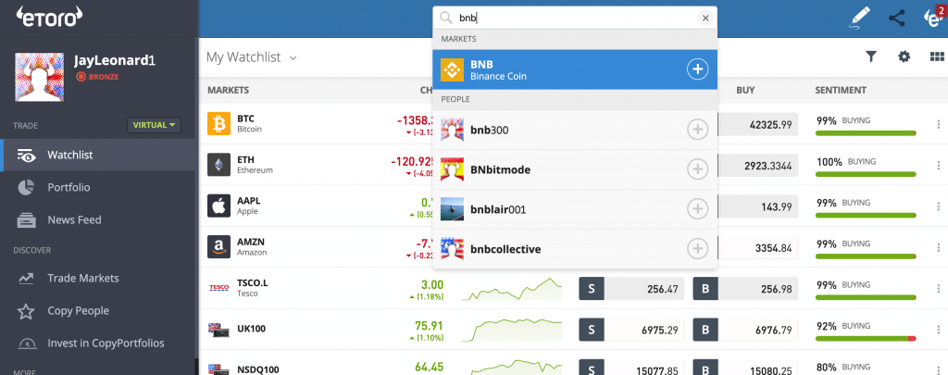Go to Watchlist in sidebar

99,155
